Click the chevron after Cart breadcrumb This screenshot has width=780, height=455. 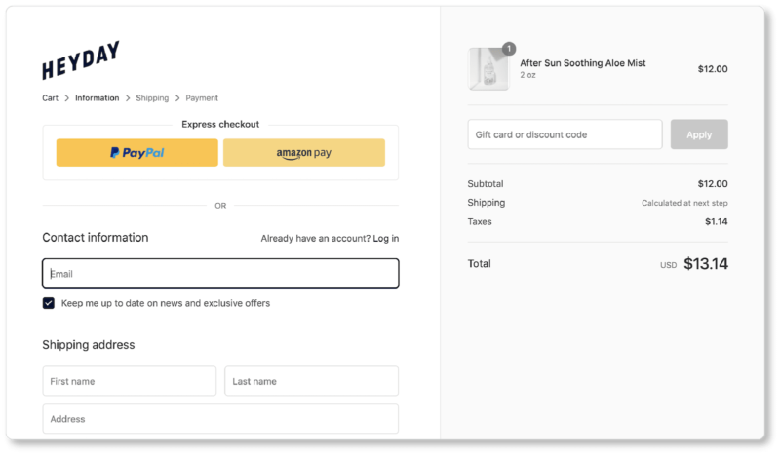point(67,98)
